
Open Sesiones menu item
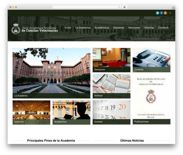tap(119, 28)
